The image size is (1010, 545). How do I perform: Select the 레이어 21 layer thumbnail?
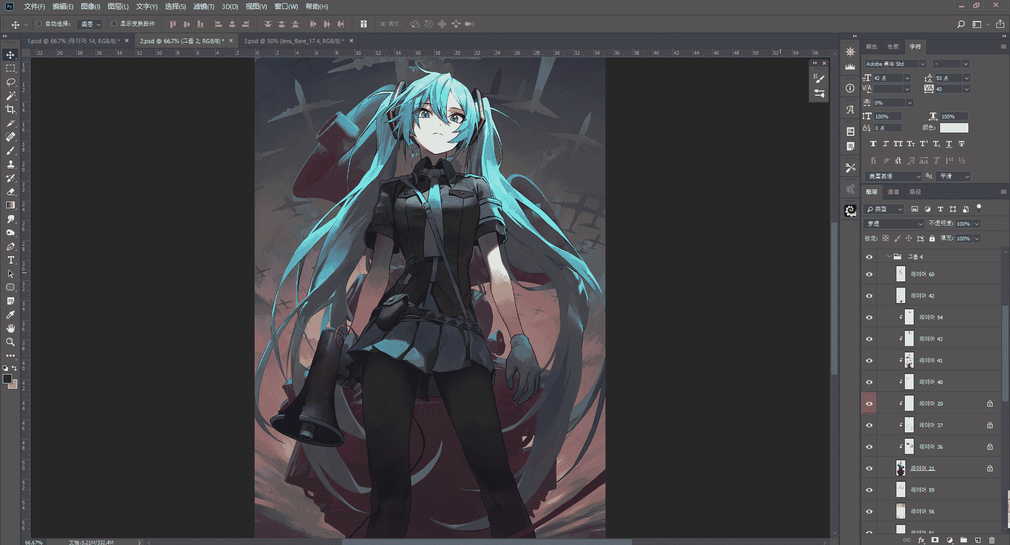901,468
